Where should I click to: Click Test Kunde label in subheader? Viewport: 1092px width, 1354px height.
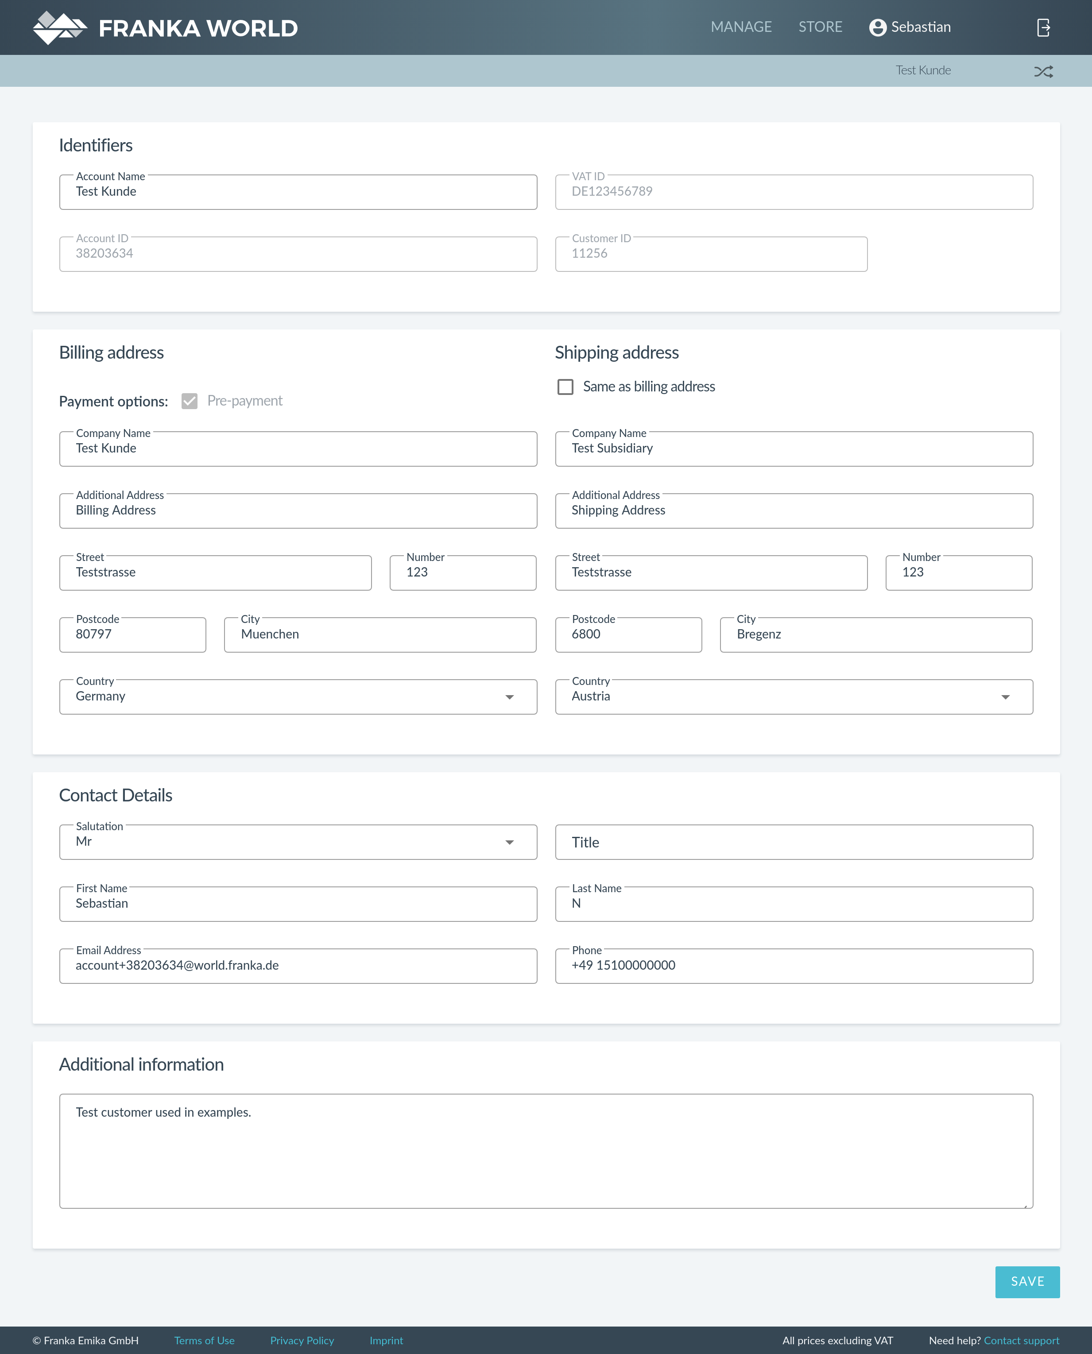pos(923,70)
